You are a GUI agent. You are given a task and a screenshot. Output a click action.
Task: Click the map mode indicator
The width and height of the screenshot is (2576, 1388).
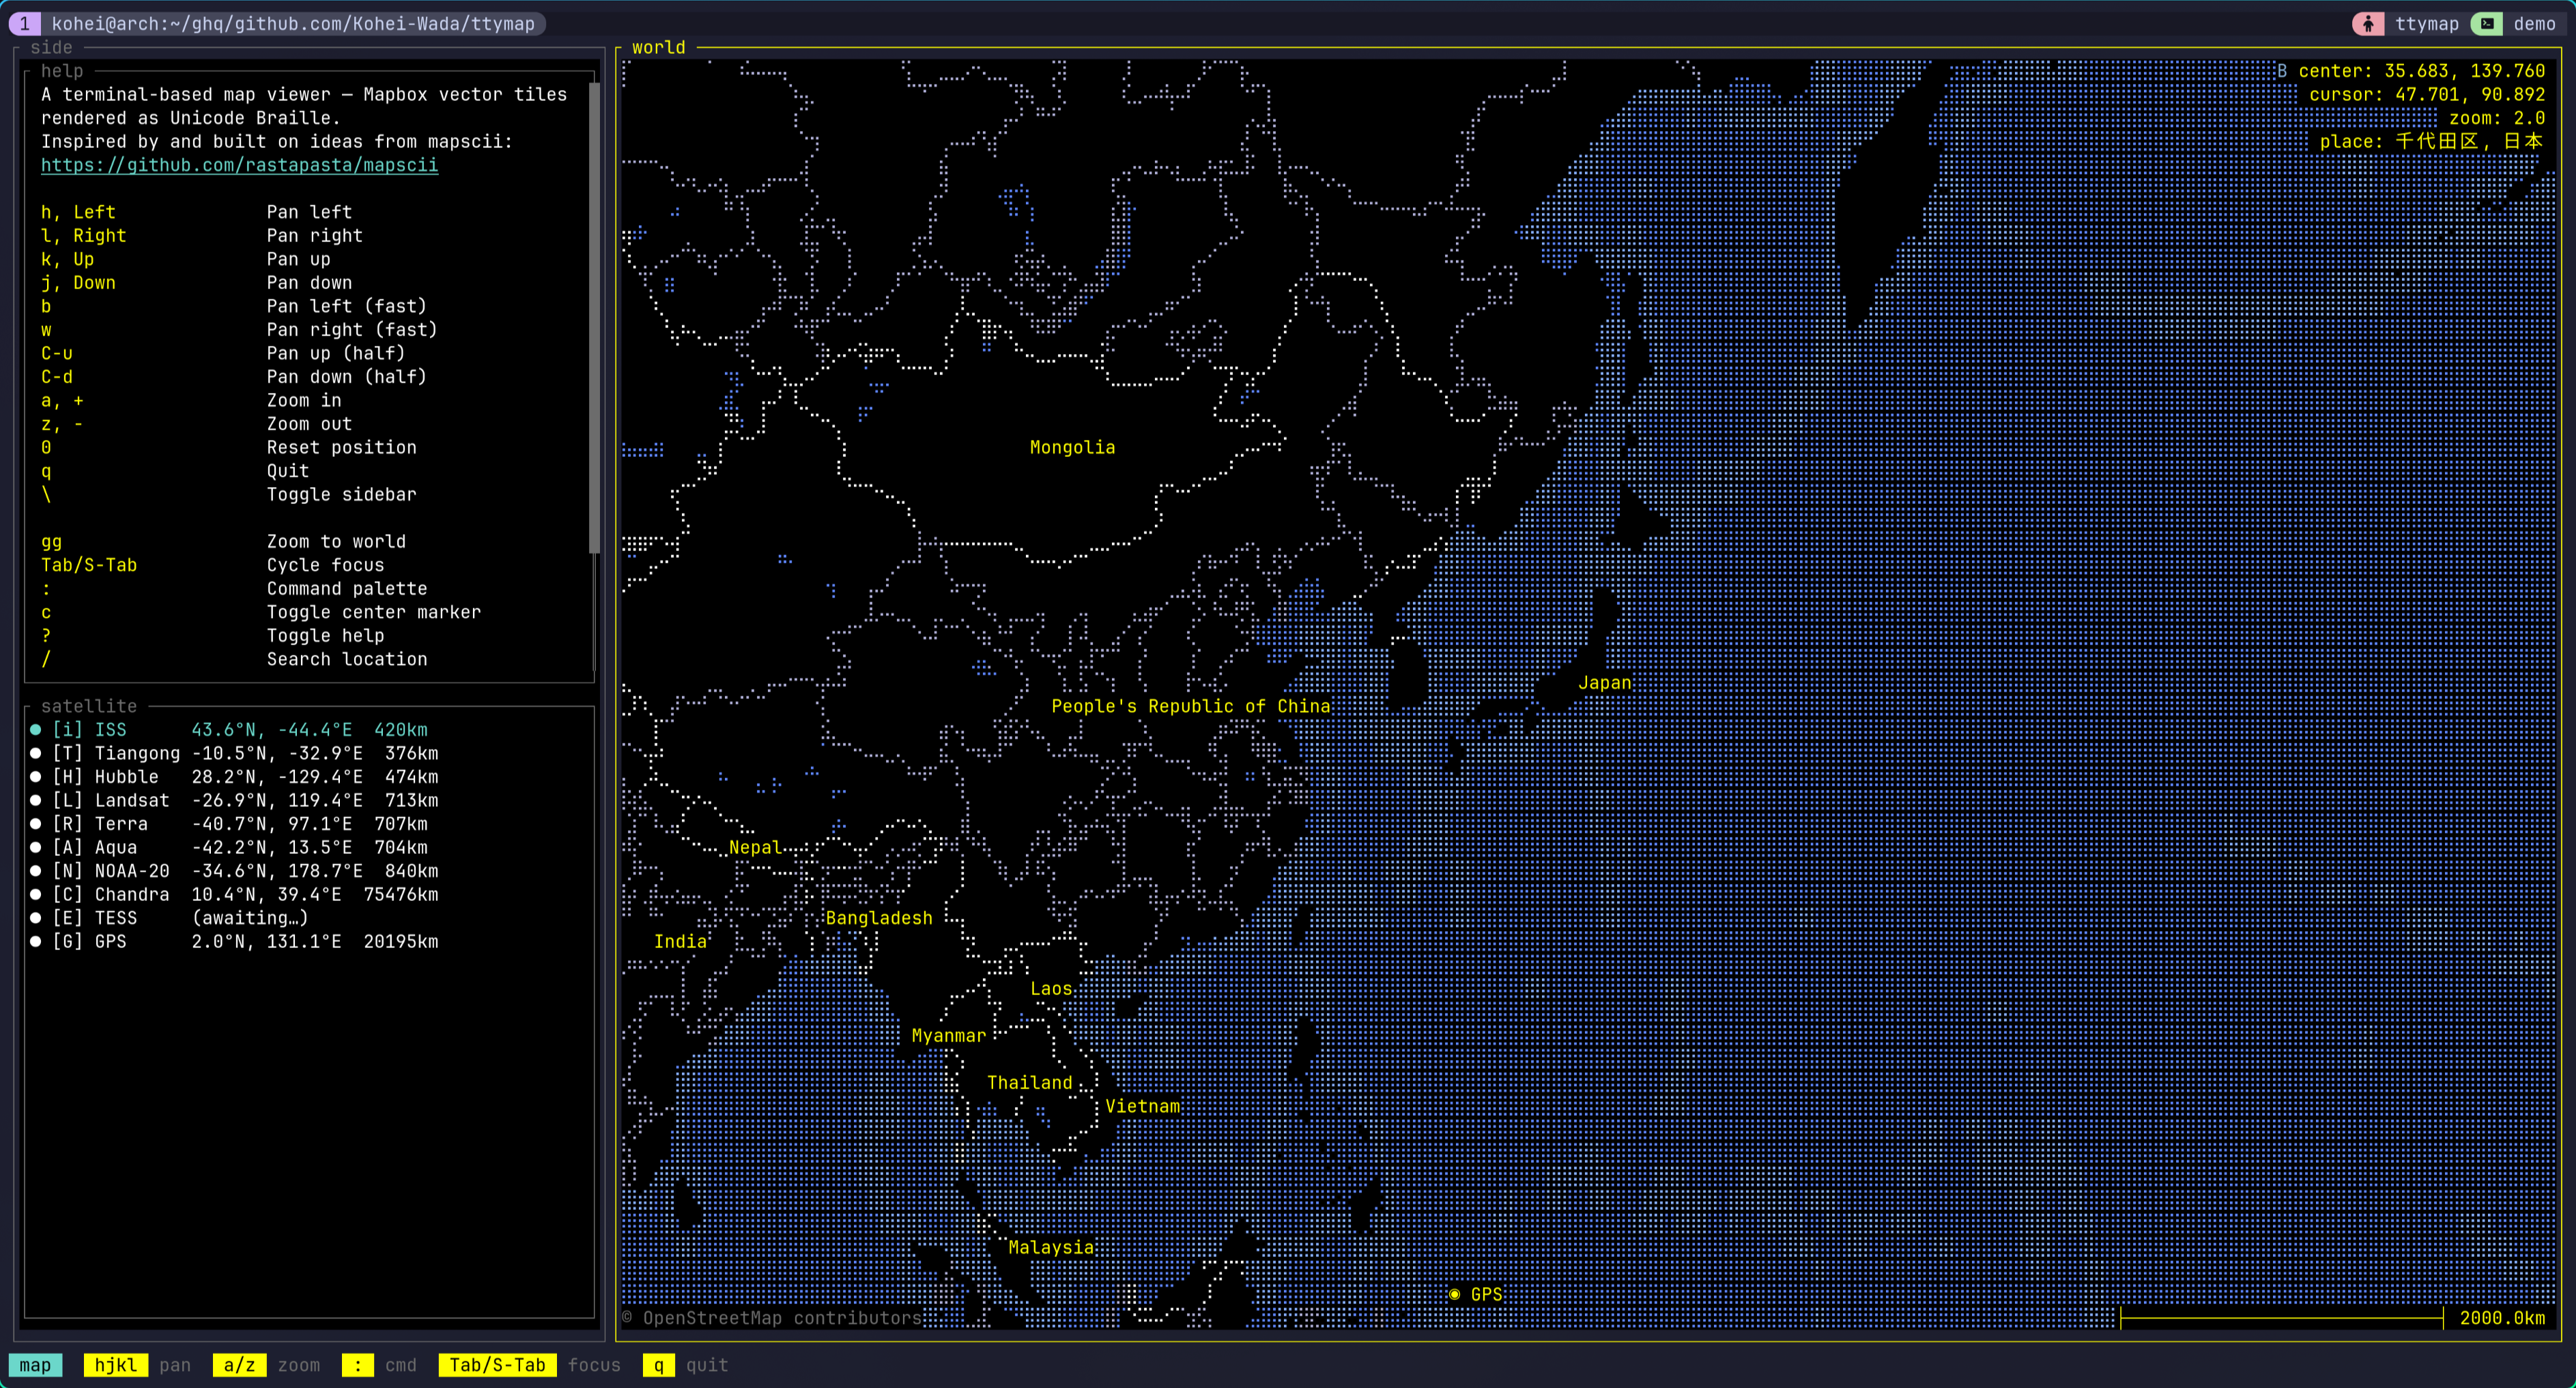pyautogui.click(x=35, y=1365)
